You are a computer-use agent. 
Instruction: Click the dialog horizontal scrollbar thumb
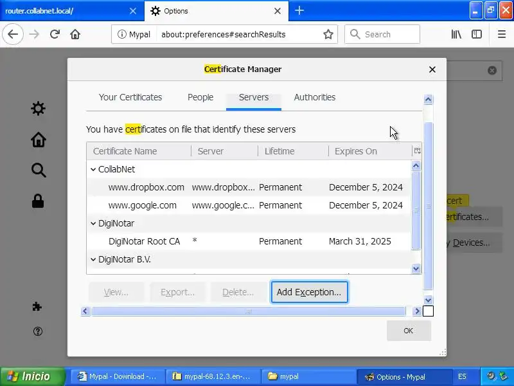(x=249, y=311)
